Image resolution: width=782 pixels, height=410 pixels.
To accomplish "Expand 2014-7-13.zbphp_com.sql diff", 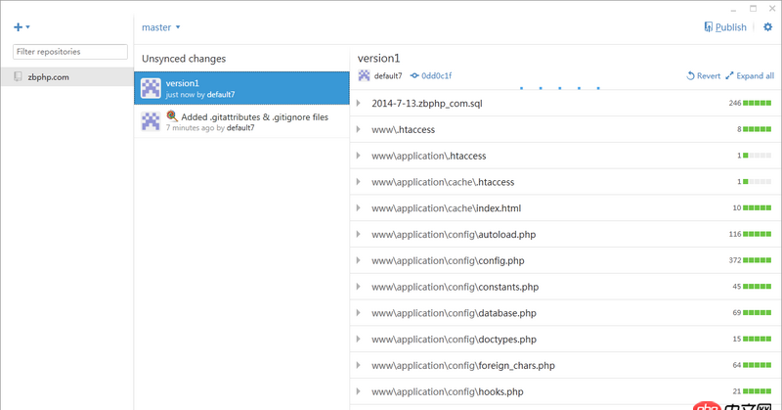I will click(358, 103).
